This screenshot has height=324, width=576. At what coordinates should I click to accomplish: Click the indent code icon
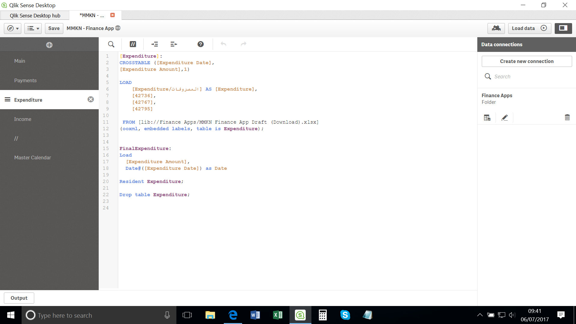click(x=154, y=44)
